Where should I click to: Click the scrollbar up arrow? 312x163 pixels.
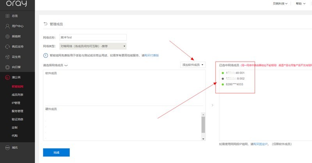(x=203, y=115)
